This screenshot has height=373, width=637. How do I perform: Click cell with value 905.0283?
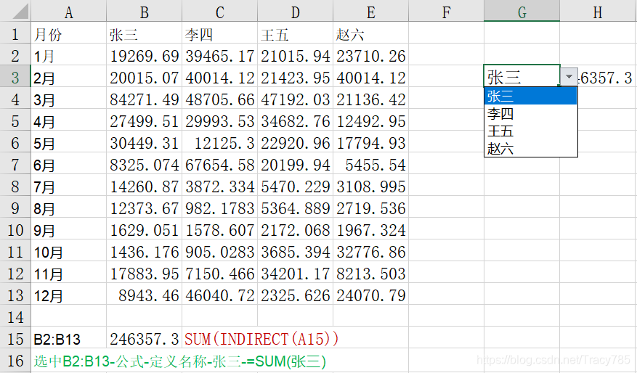tap(220, 251)
